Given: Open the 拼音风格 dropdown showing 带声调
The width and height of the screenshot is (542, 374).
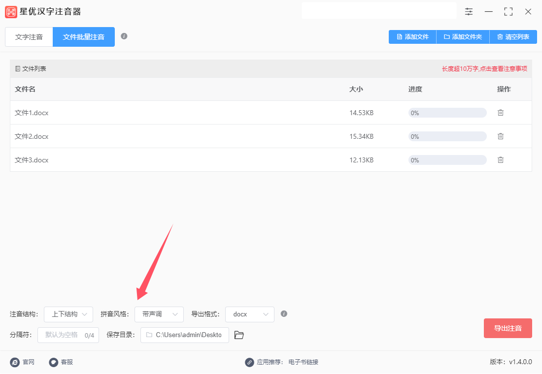Looking at the screenshot, I should (x=159, y=314).
